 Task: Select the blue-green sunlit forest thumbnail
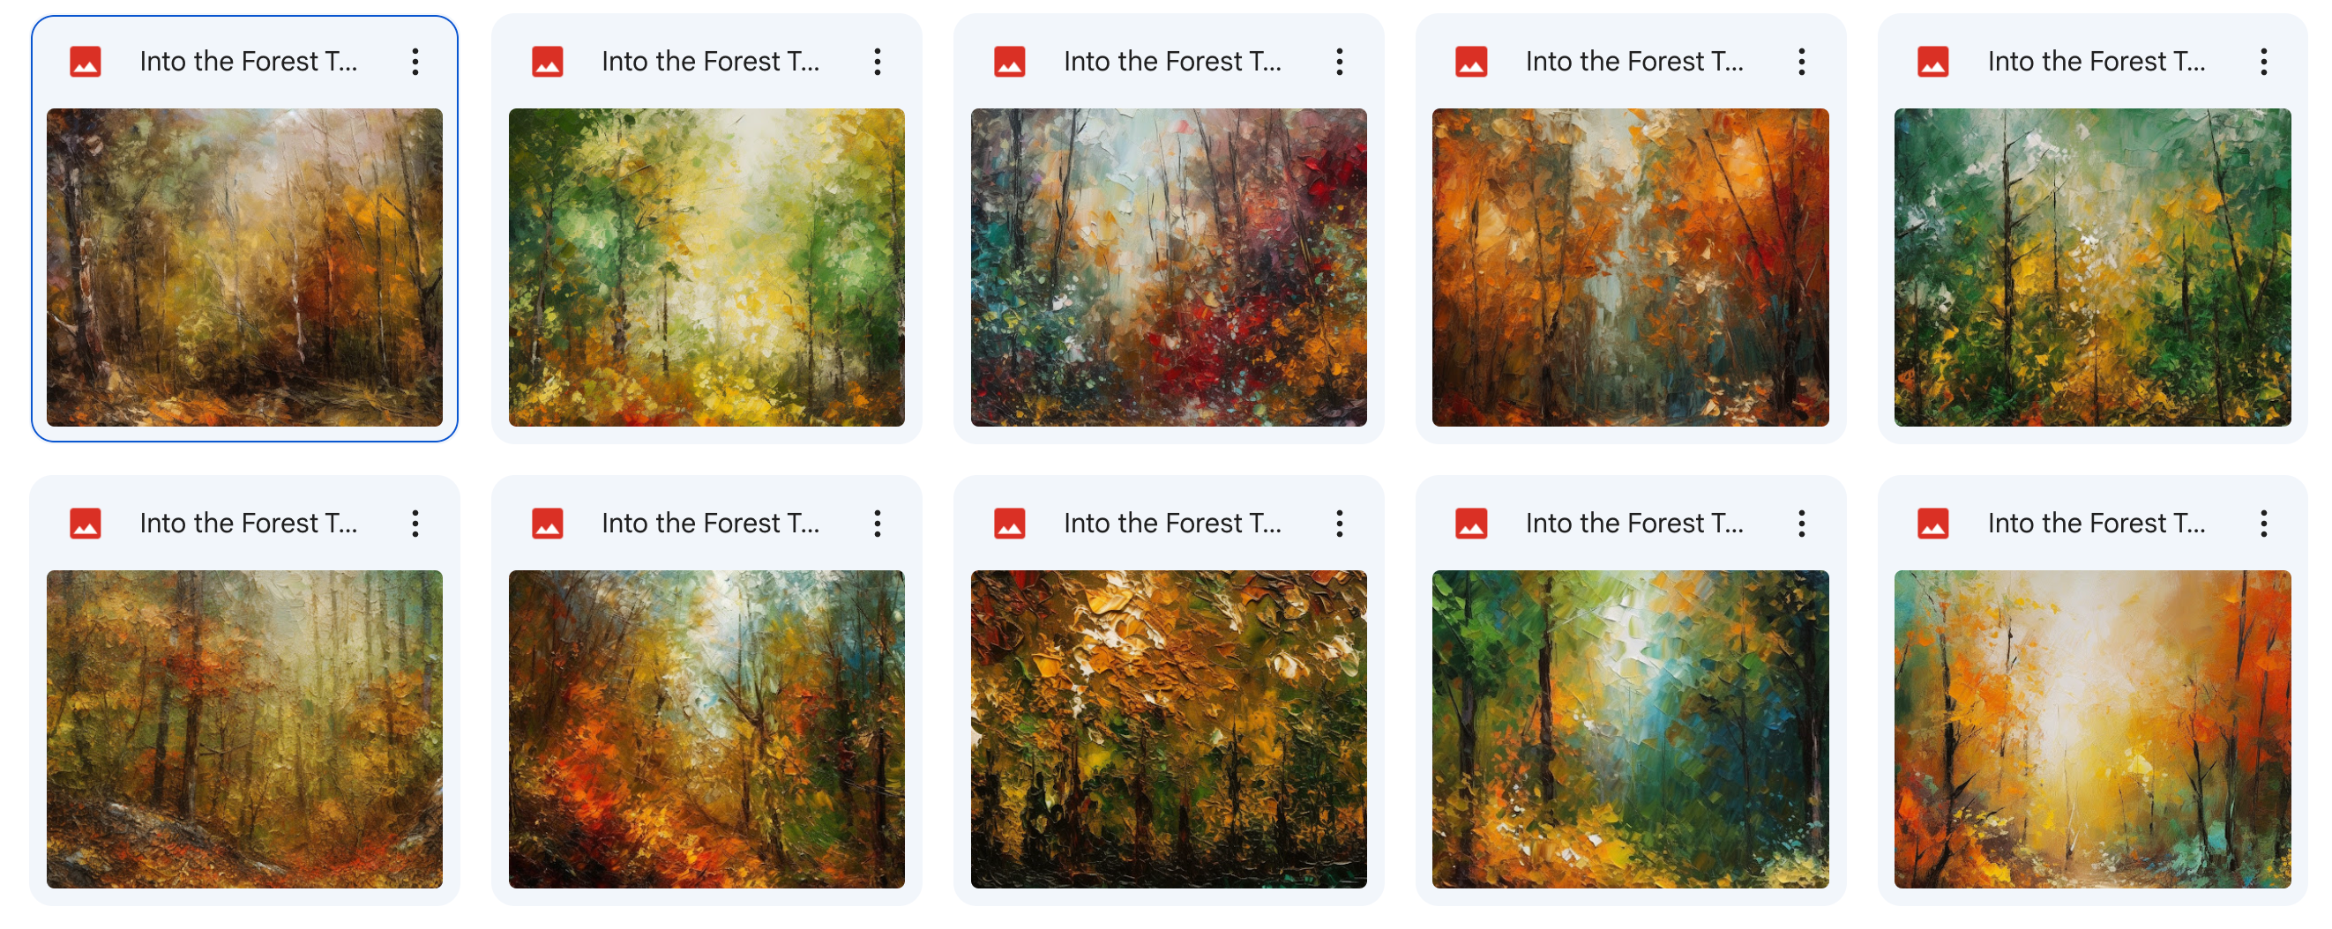point(1631,728)
